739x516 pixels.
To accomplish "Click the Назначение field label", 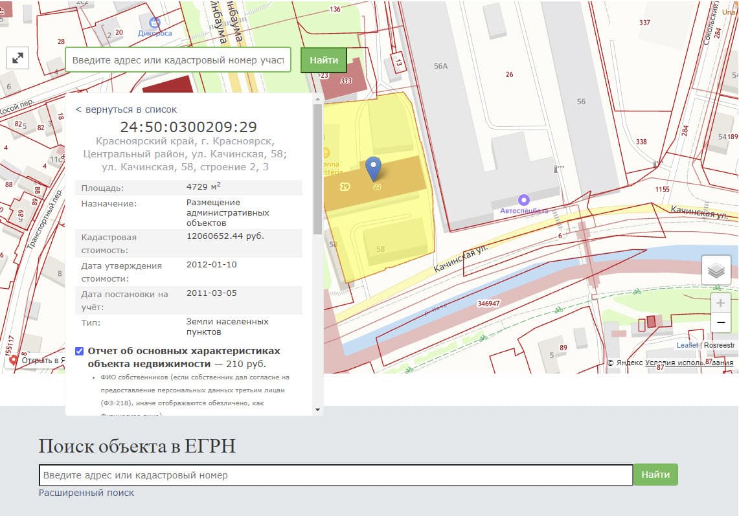I will coord(108,204).
